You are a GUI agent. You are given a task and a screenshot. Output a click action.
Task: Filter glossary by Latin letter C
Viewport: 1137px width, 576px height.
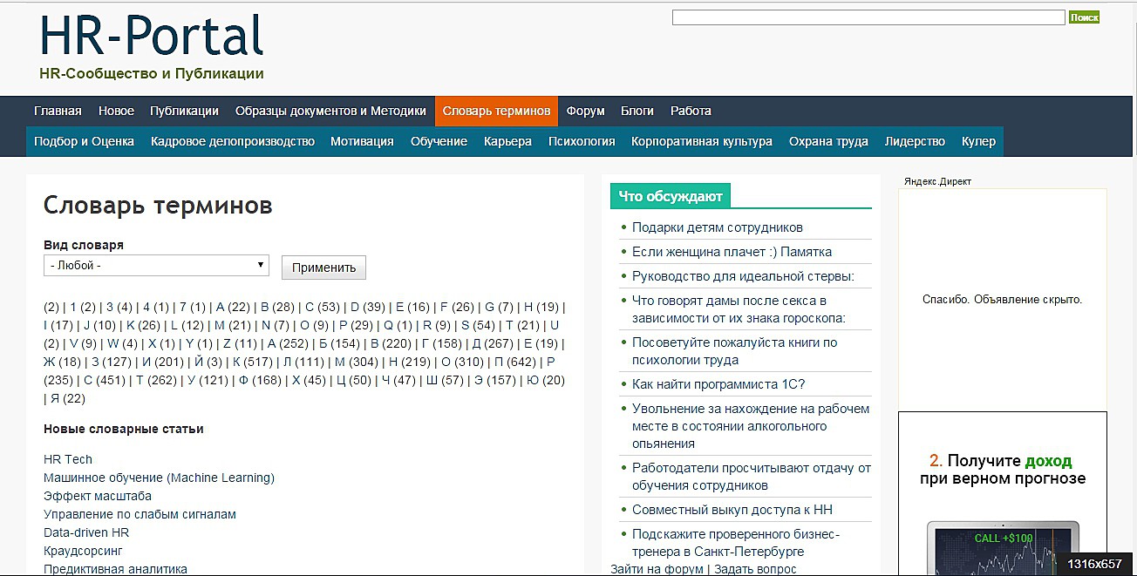310,307
